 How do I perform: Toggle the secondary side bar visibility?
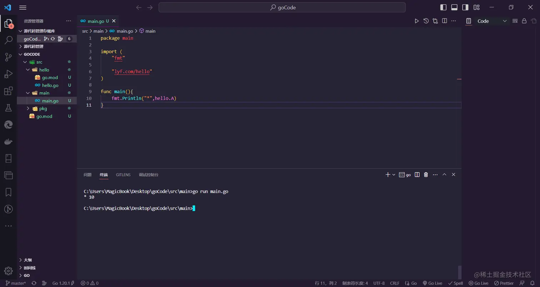(465, 8)
